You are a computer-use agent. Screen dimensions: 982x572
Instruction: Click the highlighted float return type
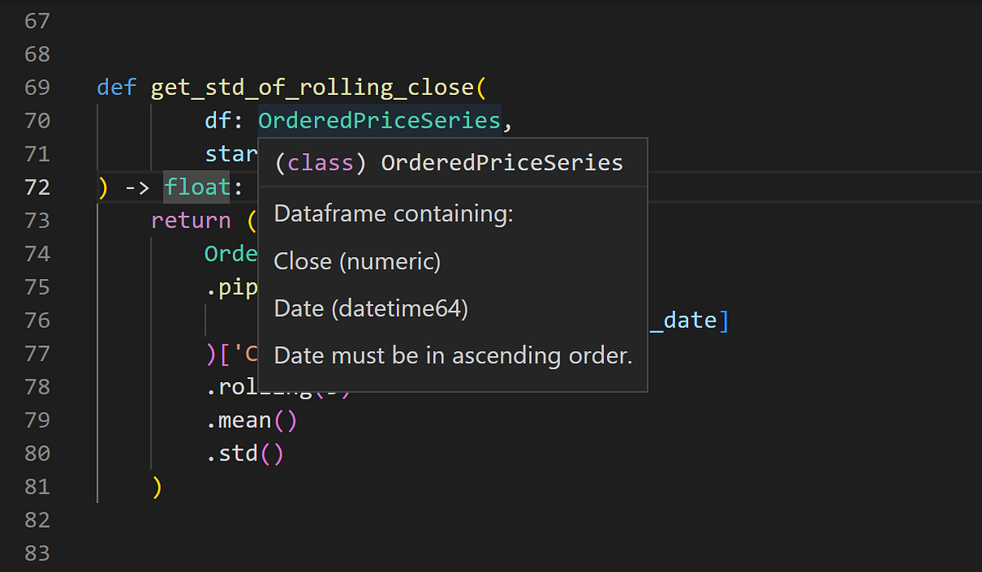coord(196,187)
